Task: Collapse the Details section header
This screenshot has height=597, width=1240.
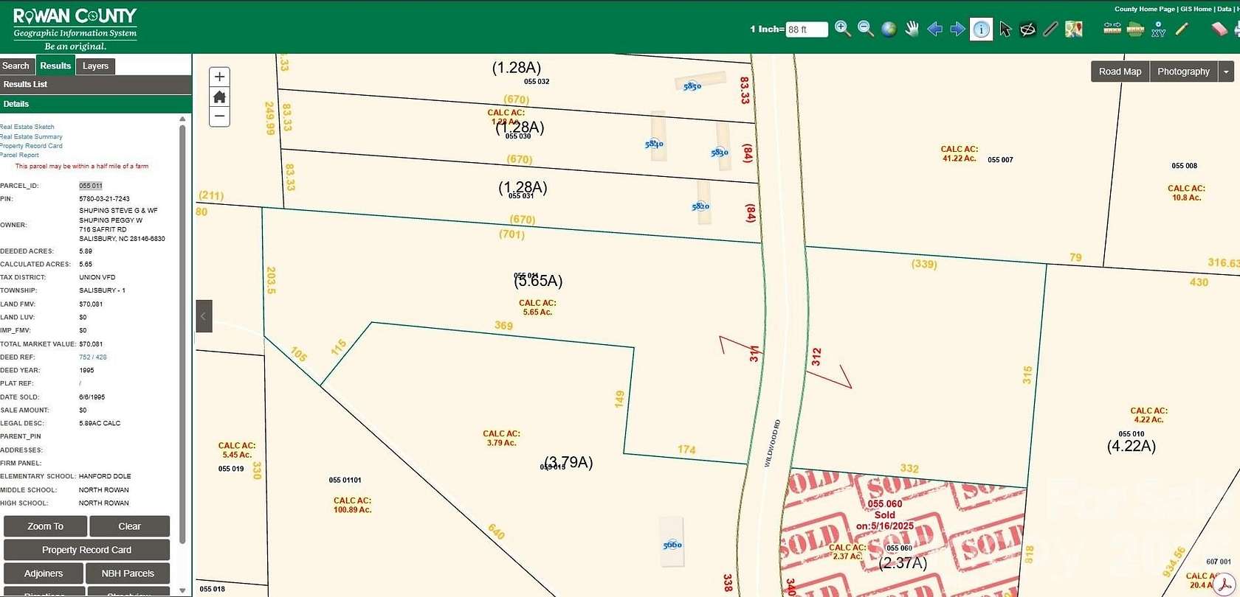Action: click(96, 104)
